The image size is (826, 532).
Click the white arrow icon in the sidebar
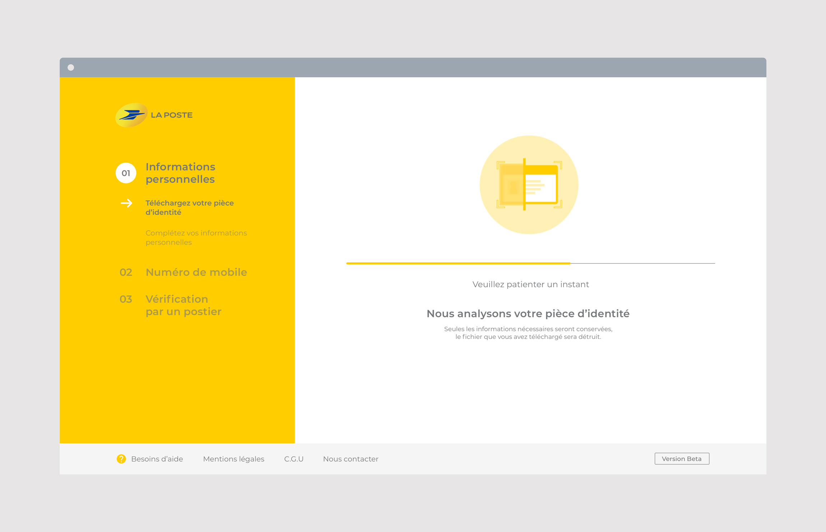[126, 203]
